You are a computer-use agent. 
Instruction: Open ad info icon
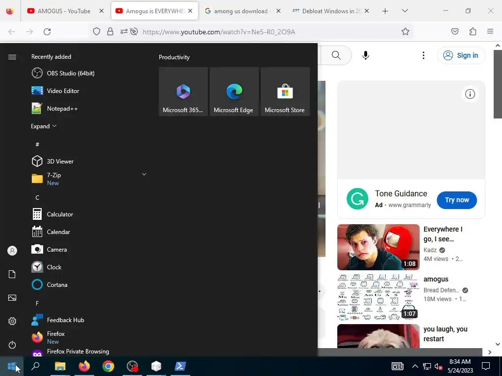click(470, 94)
